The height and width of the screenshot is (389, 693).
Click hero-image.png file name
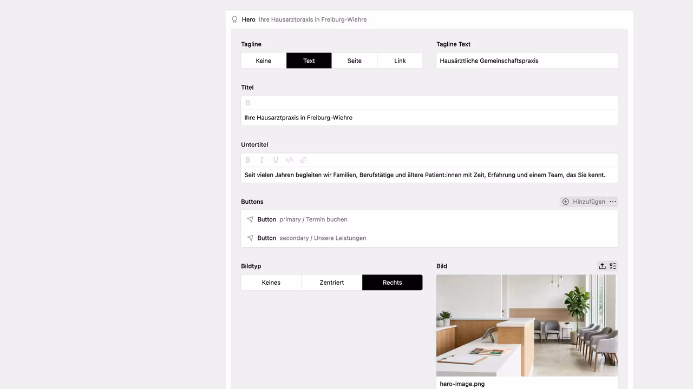(x=462, y=384)
